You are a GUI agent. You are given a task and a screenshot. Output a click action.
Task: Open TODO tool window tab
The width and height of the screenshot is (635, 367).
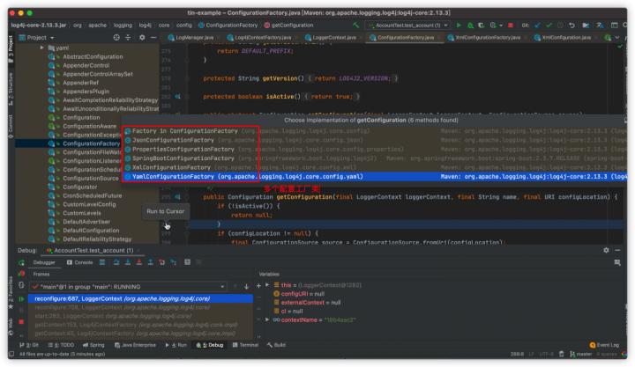click(x=61, y=345)
